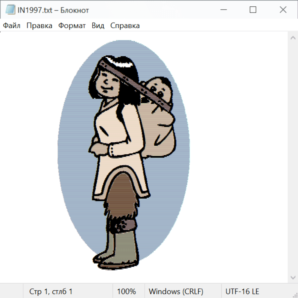Open the Файл menu
The width and height of the screenshot is (298, 298).
(x=12, y=26)
